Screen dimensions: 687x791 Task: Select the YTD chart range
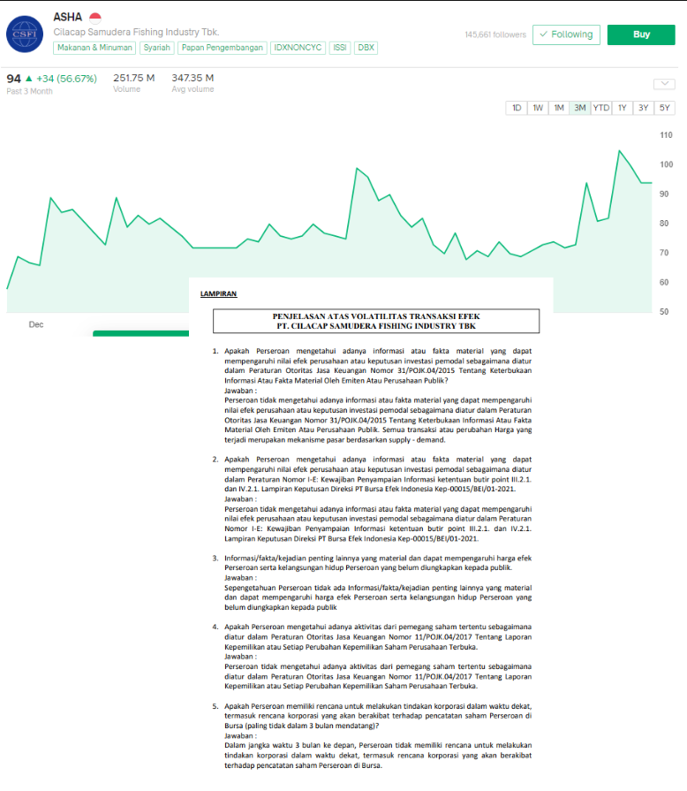click(601, 108)
